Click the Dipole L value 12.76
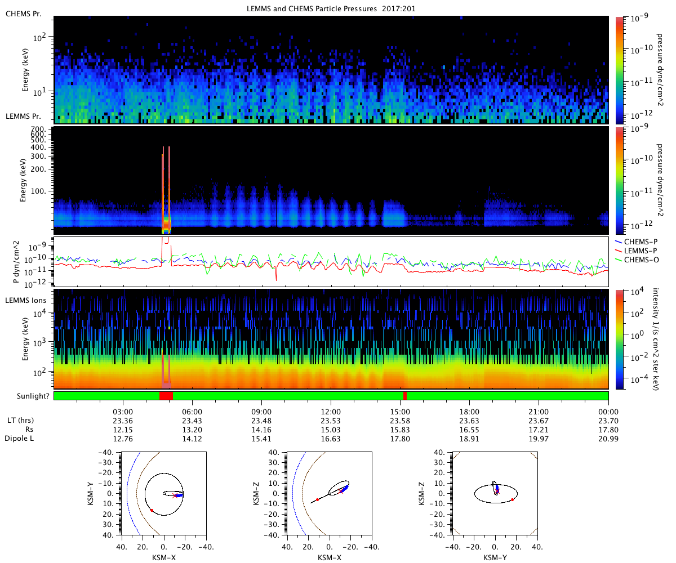 [x=123, y=439]
